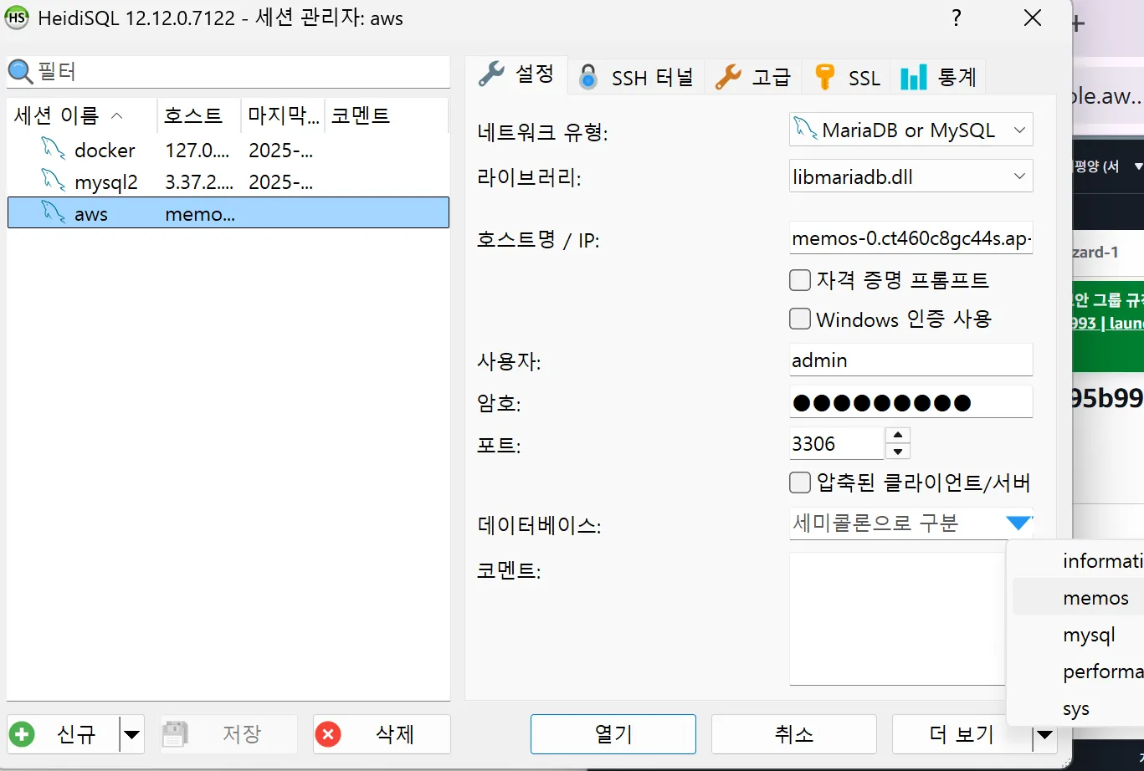Enable Windows 인증 사용 checkbox
This screenshot has height=771, width=1144.
tap(800, 319)
